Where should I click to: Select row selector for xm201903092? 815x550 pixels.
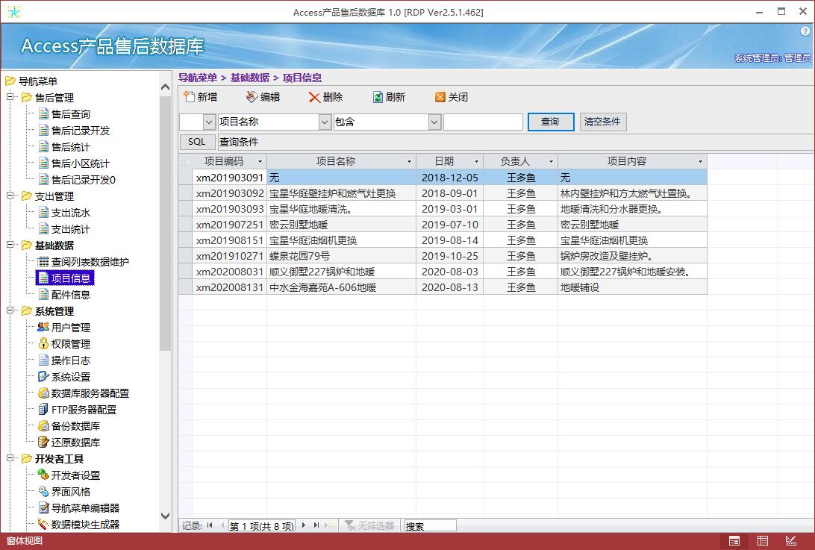[x=186, y=193]
